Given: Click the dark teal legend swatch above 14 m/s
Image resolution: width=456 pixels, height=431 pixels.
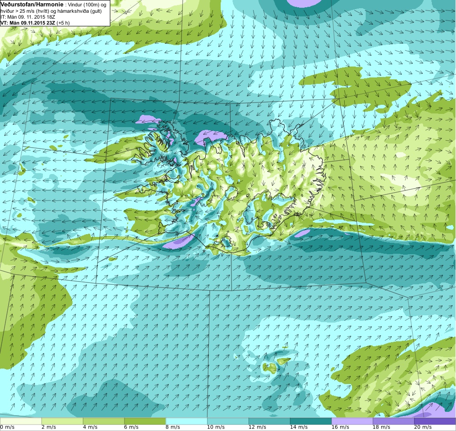Looking at the screenshot, I should point(311,421).
